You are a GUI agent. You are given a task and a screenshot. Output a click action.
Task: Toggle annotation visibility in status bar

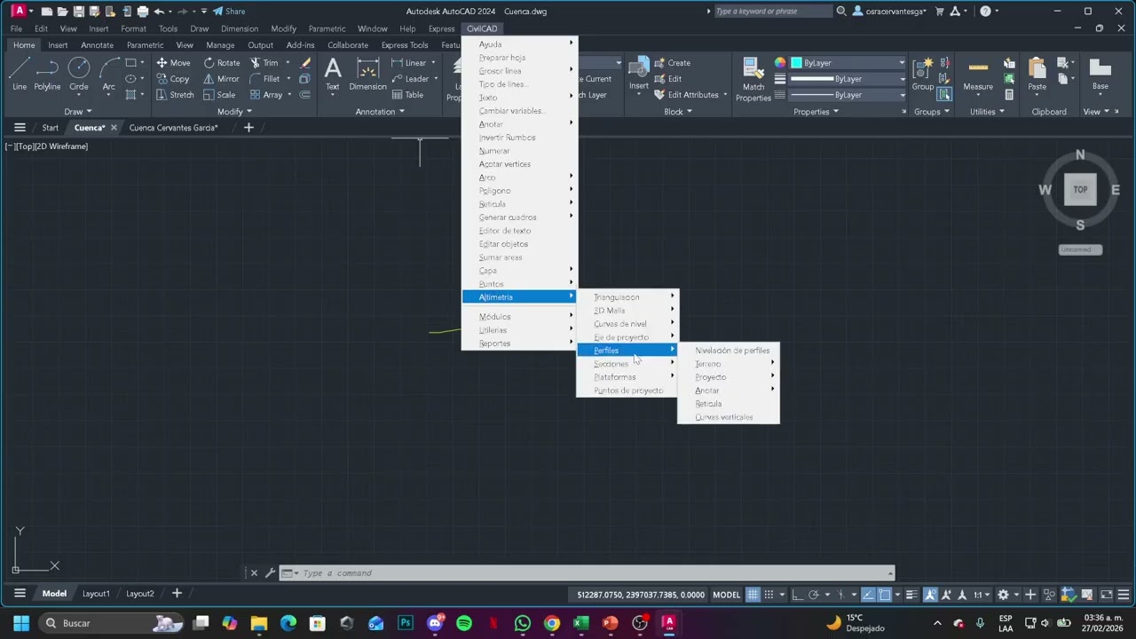click(930, 595)
